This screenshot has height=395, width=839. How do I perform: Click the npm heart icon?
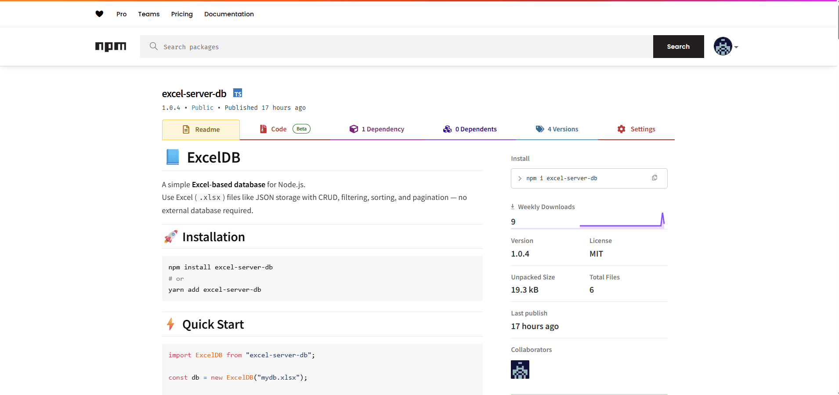pos(99,14)
